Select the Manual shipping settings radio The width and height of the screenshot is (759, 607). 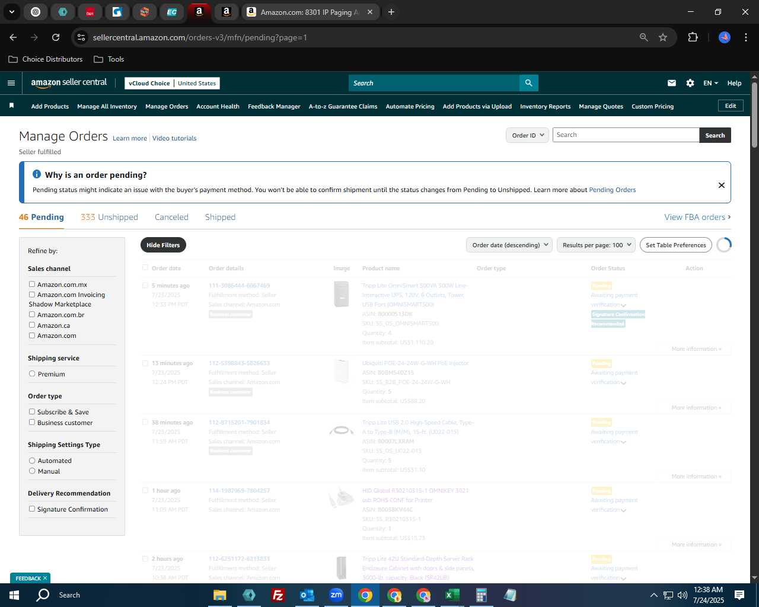(x=32, y=471)
